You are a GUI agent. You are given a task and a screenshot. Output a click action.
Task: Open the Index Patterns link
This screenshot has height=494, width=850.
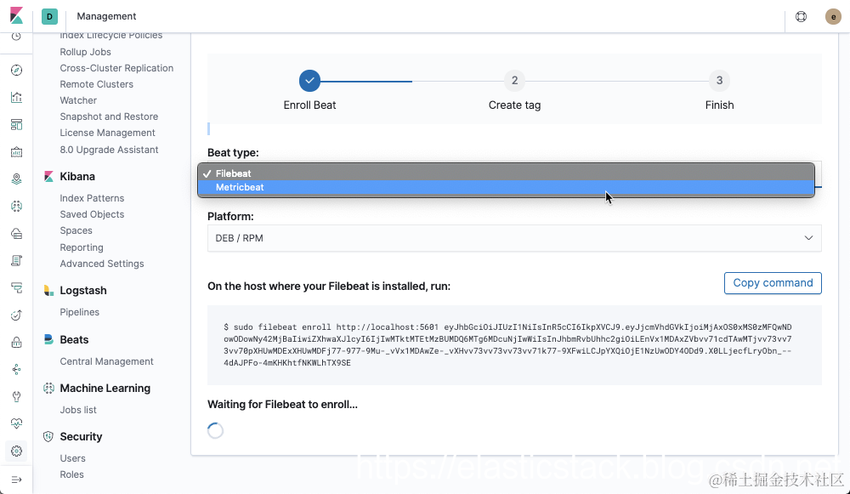(92, 198)
